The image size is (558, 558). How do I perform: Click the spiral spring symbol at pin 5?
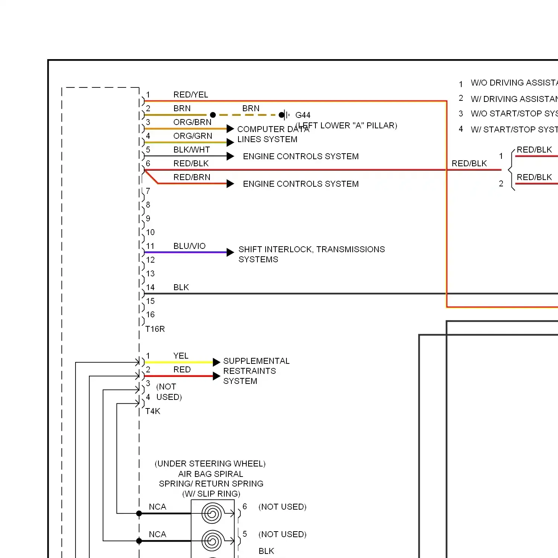point(212,541)
